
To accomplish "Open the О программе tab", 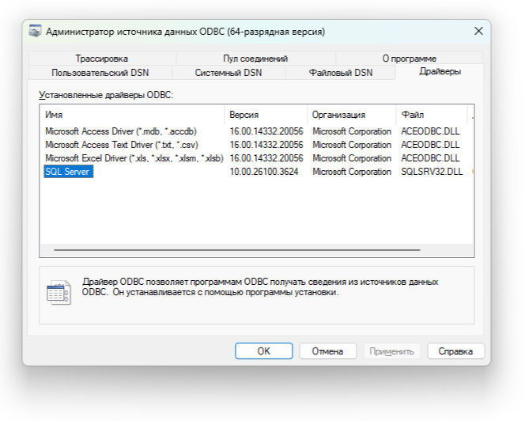I will point(409,59).
